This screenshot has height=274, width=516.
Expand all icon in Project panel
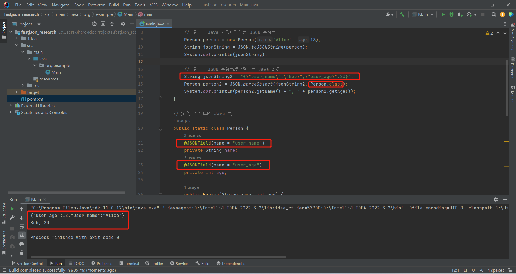(103, 24)
